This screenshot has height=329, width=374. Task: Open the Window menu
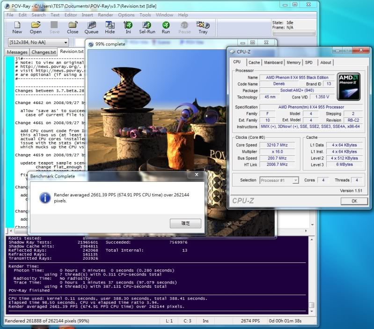(x=164, y=15)
